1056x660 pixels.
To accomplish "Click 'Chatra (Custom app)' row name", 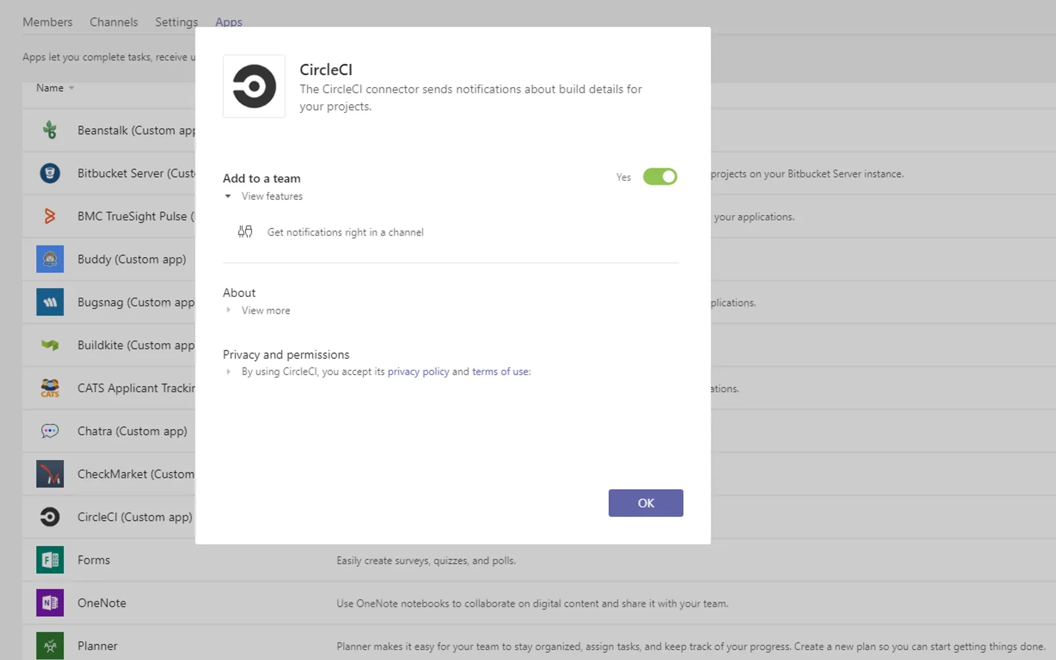I will pos(132,431).
